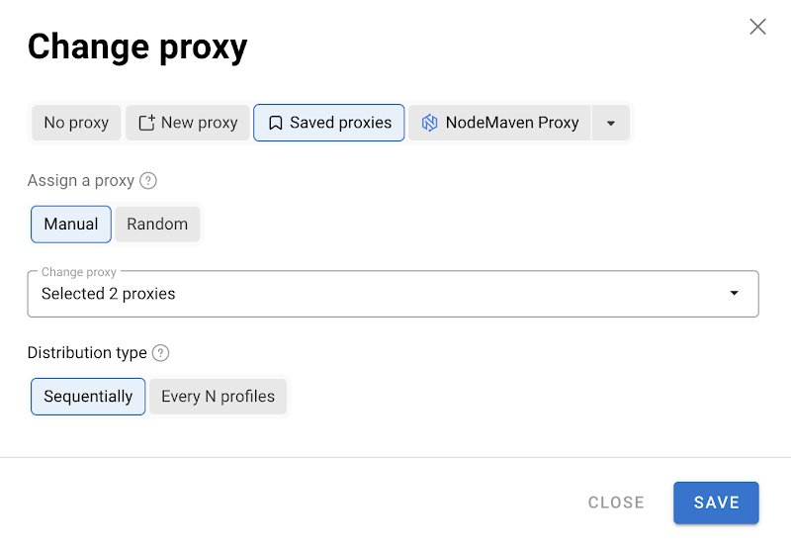Image resolution: width=791 pixels, height=550 pixels.
Task: Close the dialog with the X icon
Action: point(757,27)
